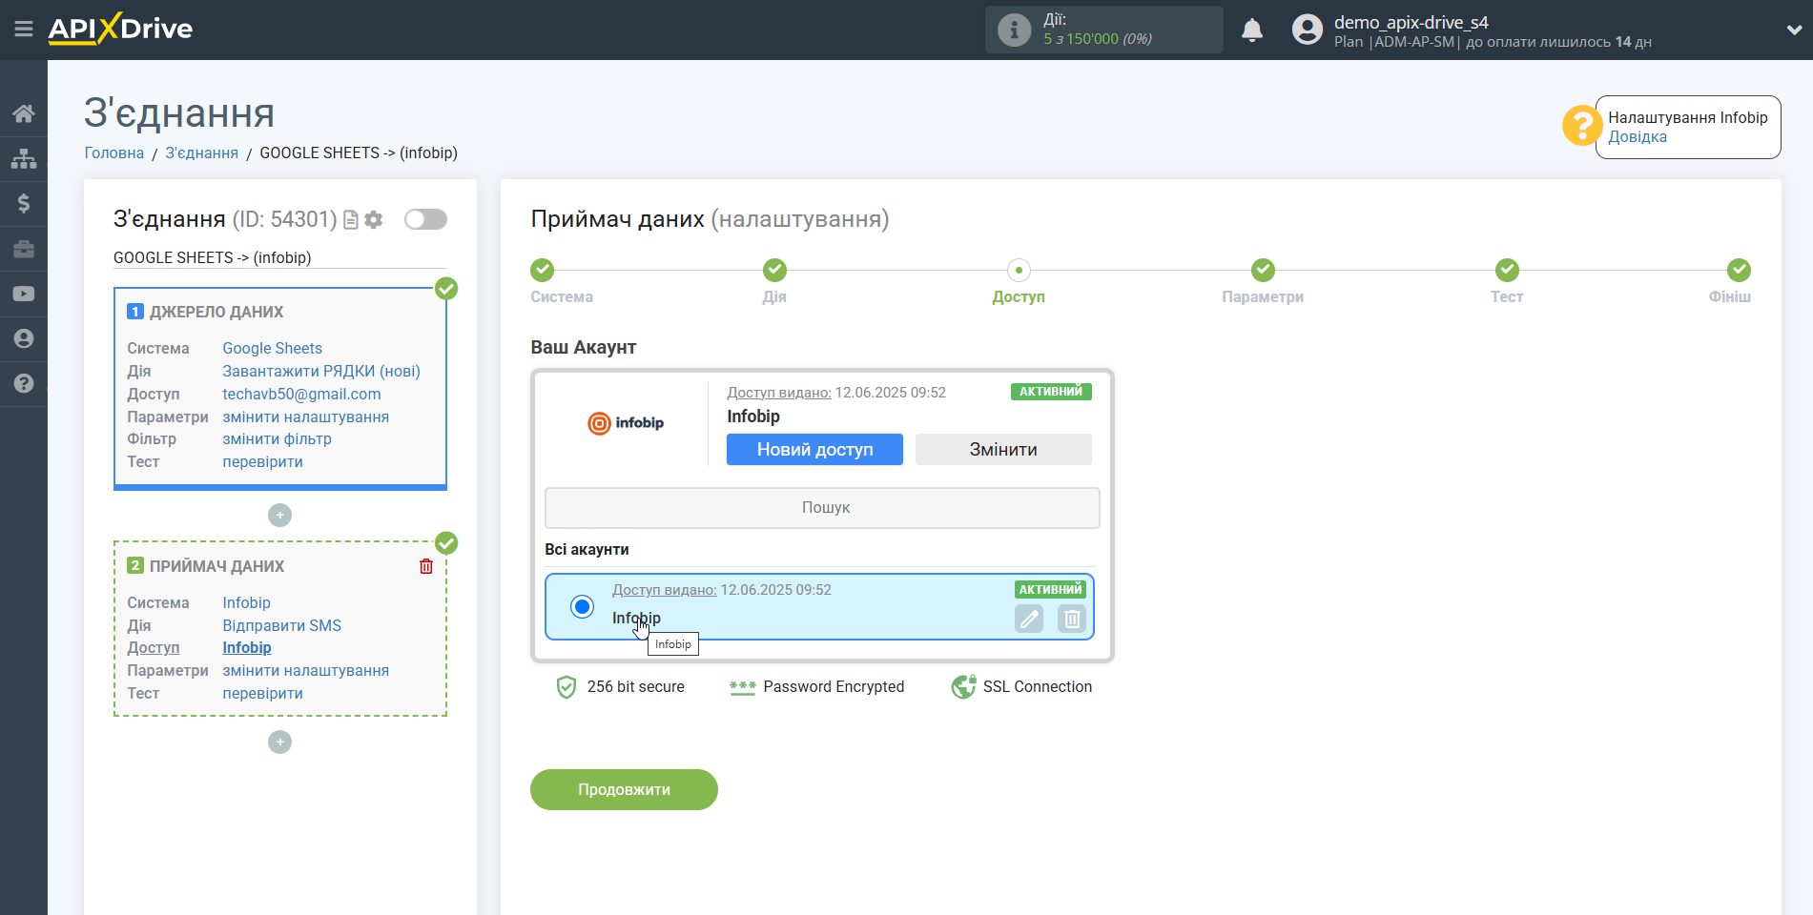The height and width of the screenshot is (915, 1813).
Task: Open help question icon in sidebar
Action: click(x=24, y=383)
